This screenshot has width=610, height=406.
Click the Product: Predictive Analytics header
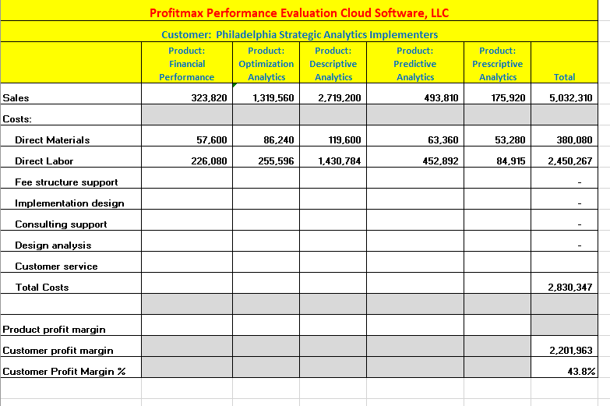415,62
